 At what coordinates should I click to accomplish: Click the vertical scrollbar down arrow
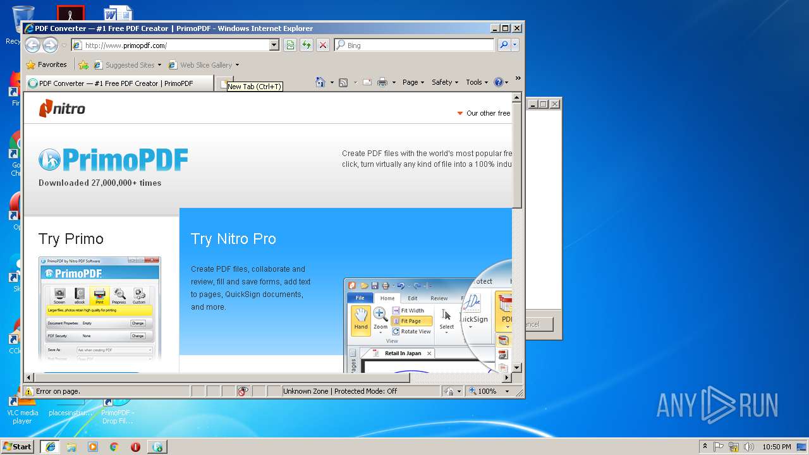coord(516,367)
